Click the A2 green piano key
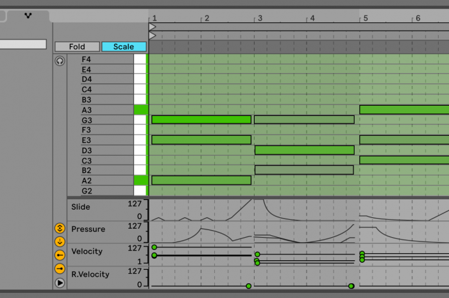 click(140, 181)
